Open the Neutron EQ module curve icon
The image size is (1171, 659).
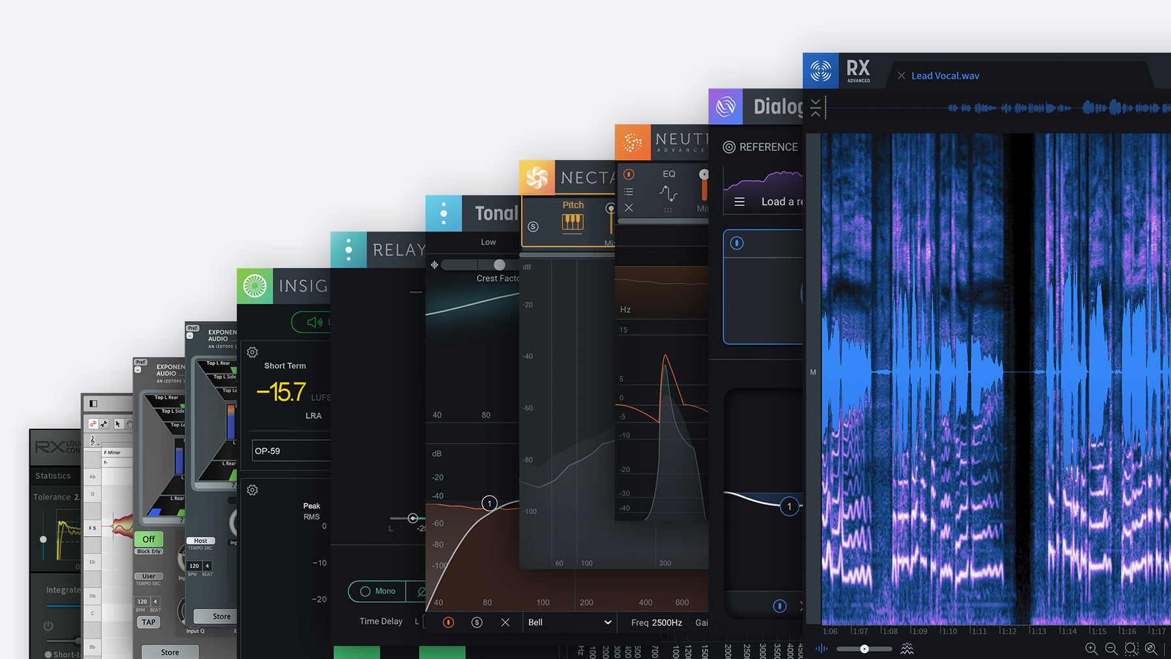[668, 193]
